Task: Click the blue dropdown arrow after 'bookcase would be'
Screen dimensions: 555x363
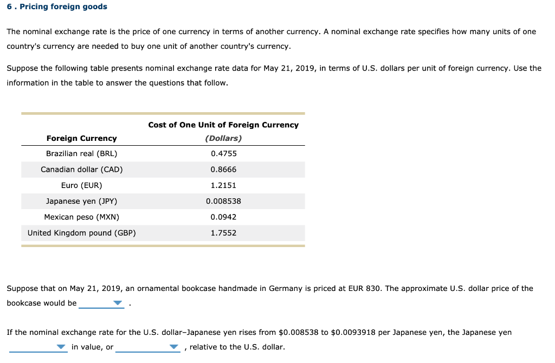Action: click(x=117, y=303)
